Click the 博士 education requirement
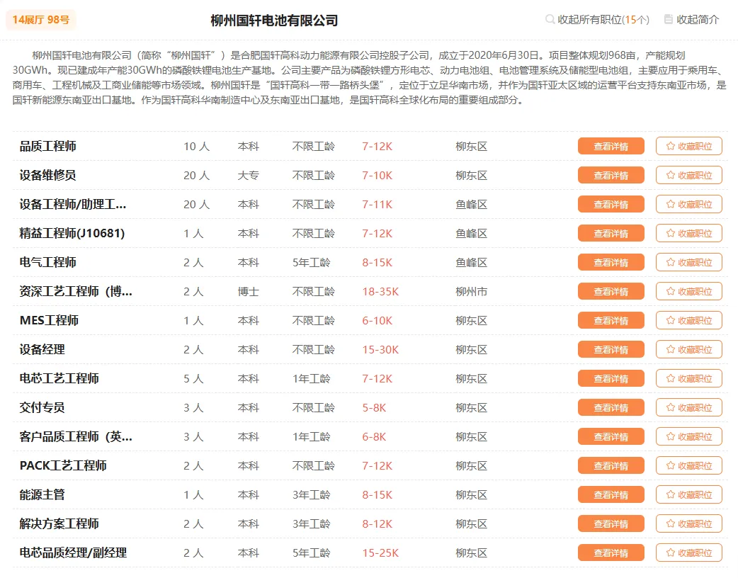738x578 pixels. click(249, 292)
